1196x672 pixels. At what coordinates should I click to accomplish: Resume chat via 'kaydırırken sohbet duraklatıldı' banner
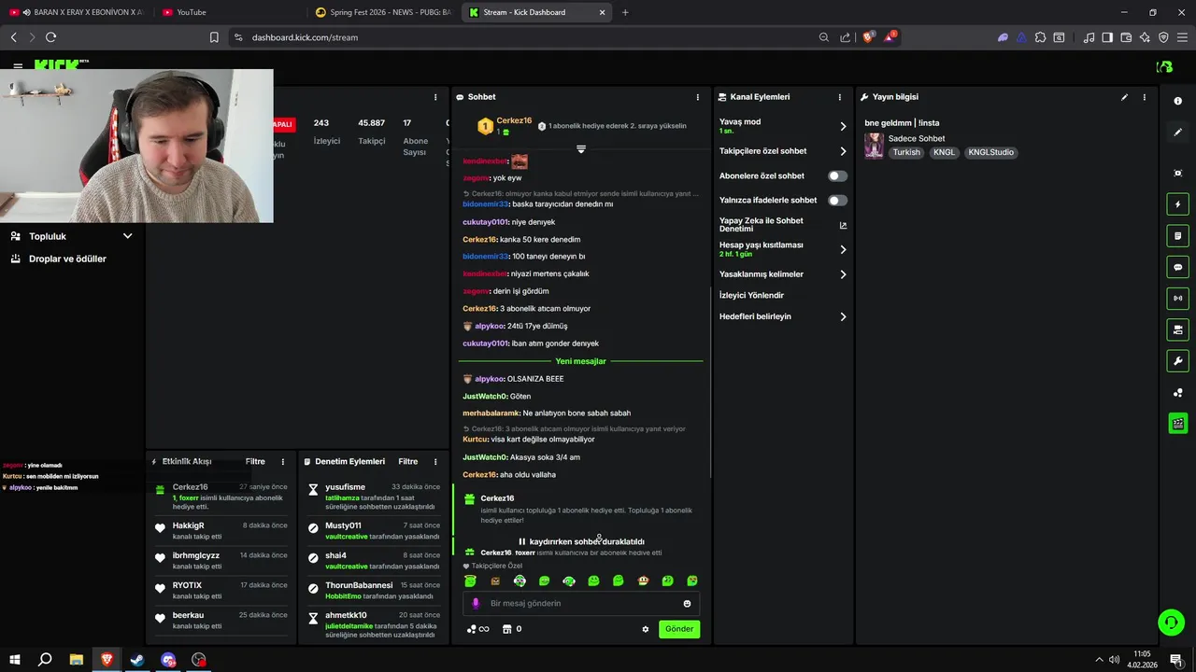point(581,541)
